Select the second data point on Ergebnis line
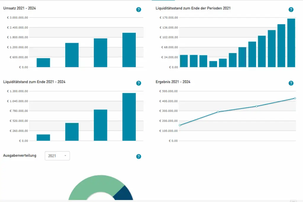The height and width of the screenshot is (202, 303). [218, 112]
